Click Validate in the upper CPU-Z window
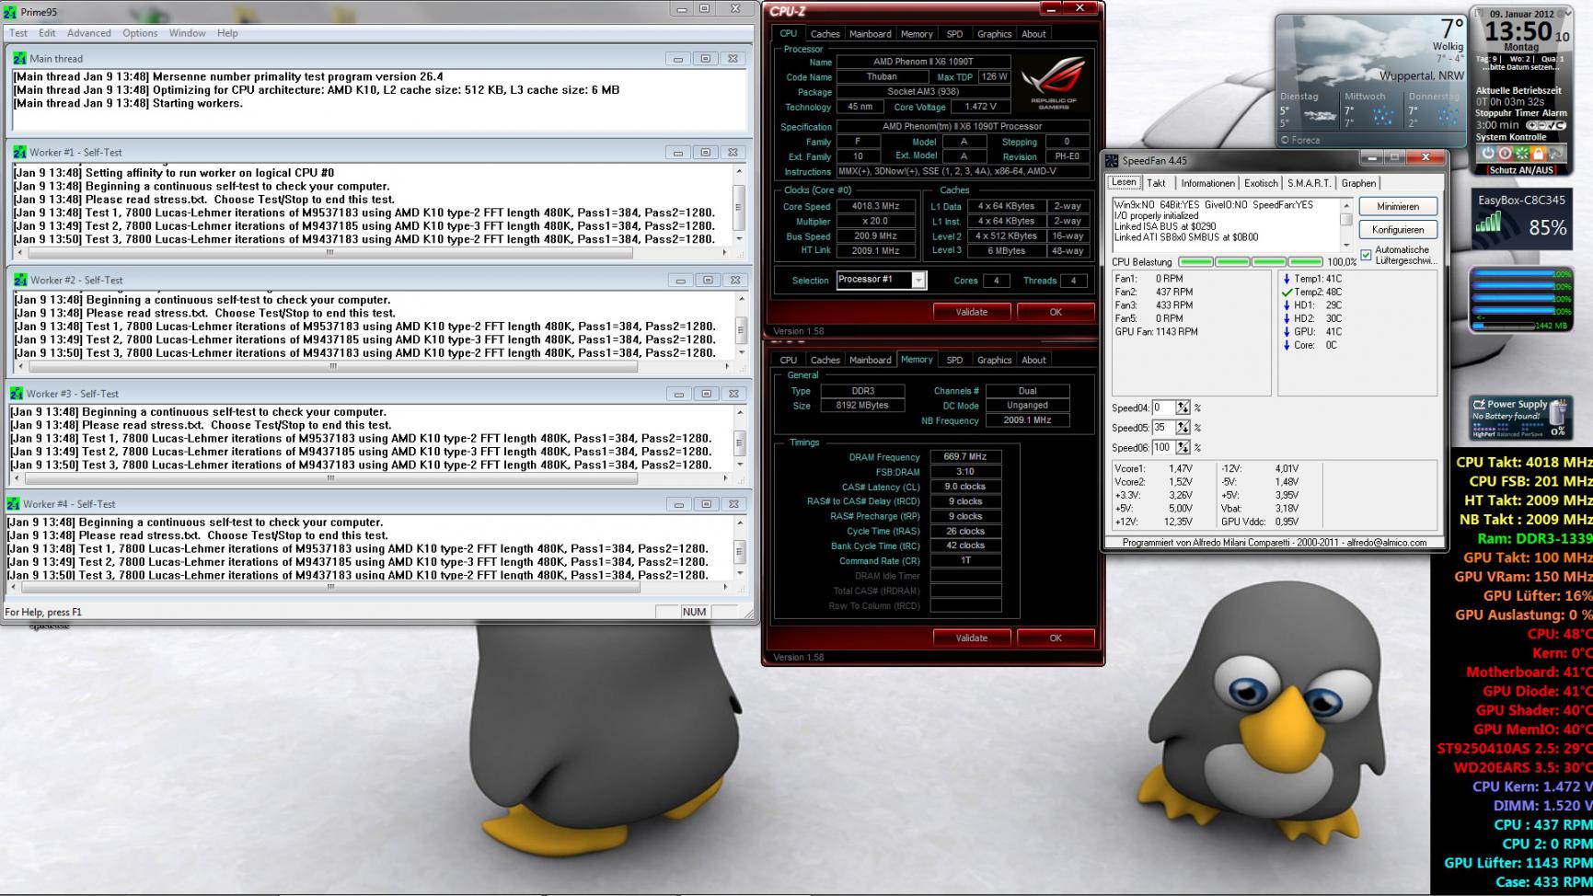The image size is (1593, 896). click(x=972, y=312)
